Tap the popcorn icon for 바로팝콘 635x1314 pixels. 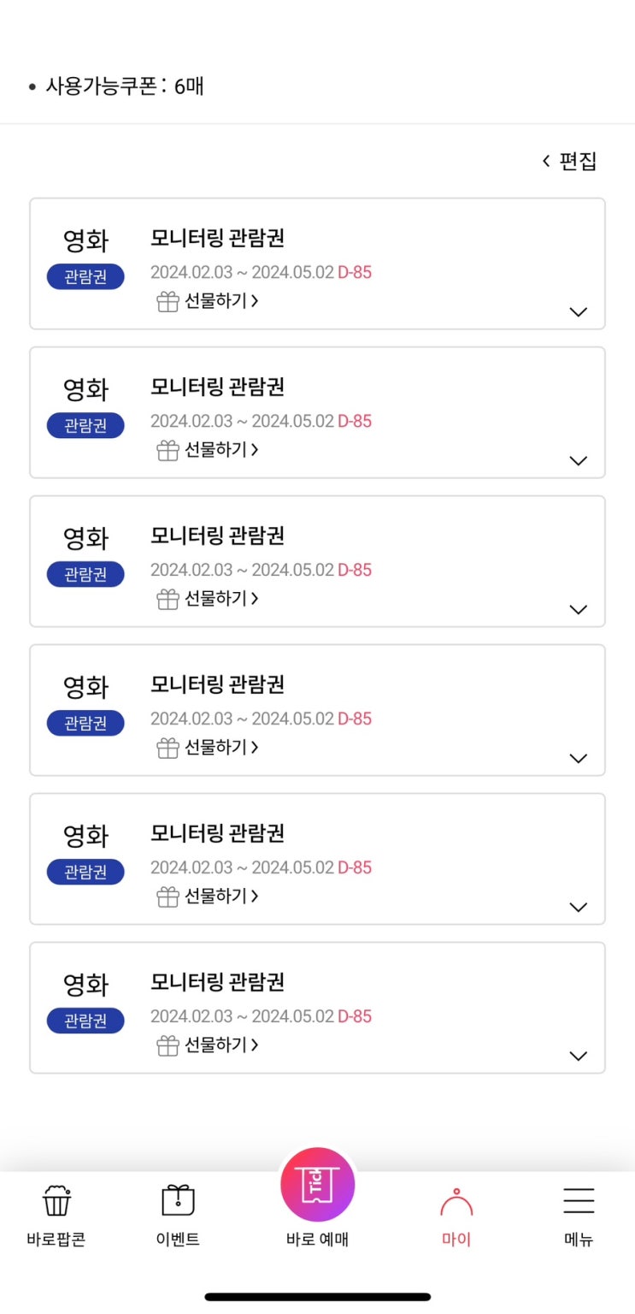56,1201
